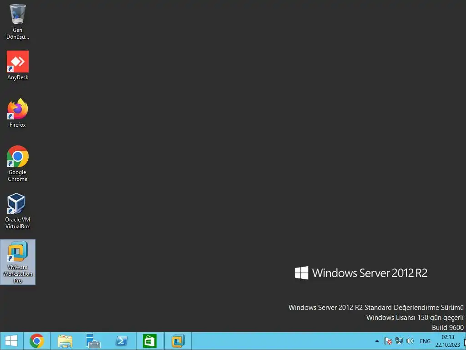466x350 pixels.
Task: Select the Firefox desktop shortcut
Action: [x=18, y=113]
